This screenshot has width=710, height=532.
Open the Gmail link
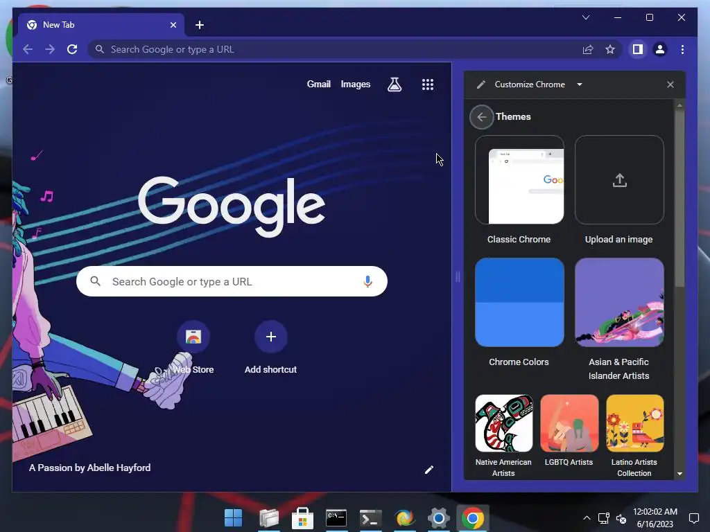point(319,84)
